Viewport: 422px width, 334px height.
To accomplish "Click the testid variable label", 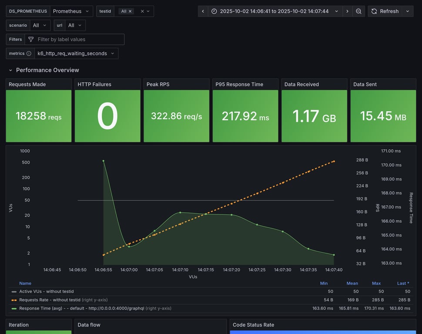I will [x=105, y=11].
